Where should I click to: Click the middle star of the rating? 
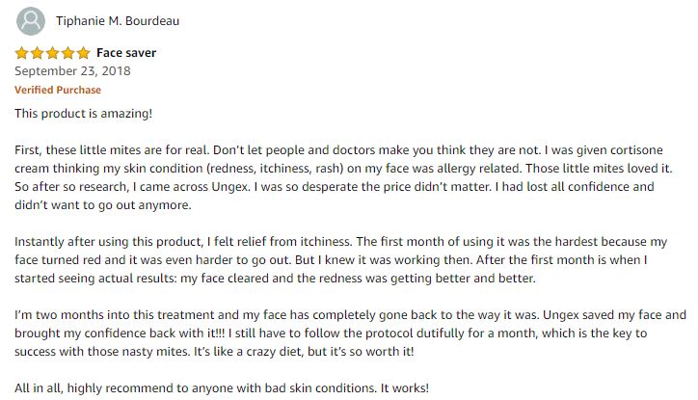click(x=52, y=53)
